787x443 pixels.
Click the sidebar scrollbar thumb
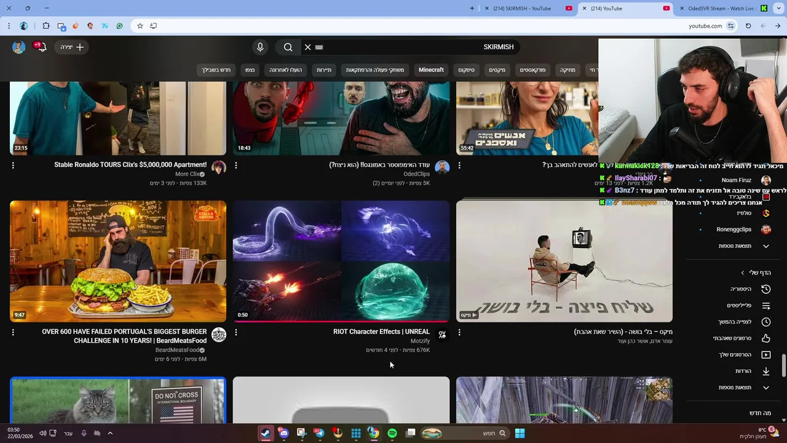click(783, 365)
